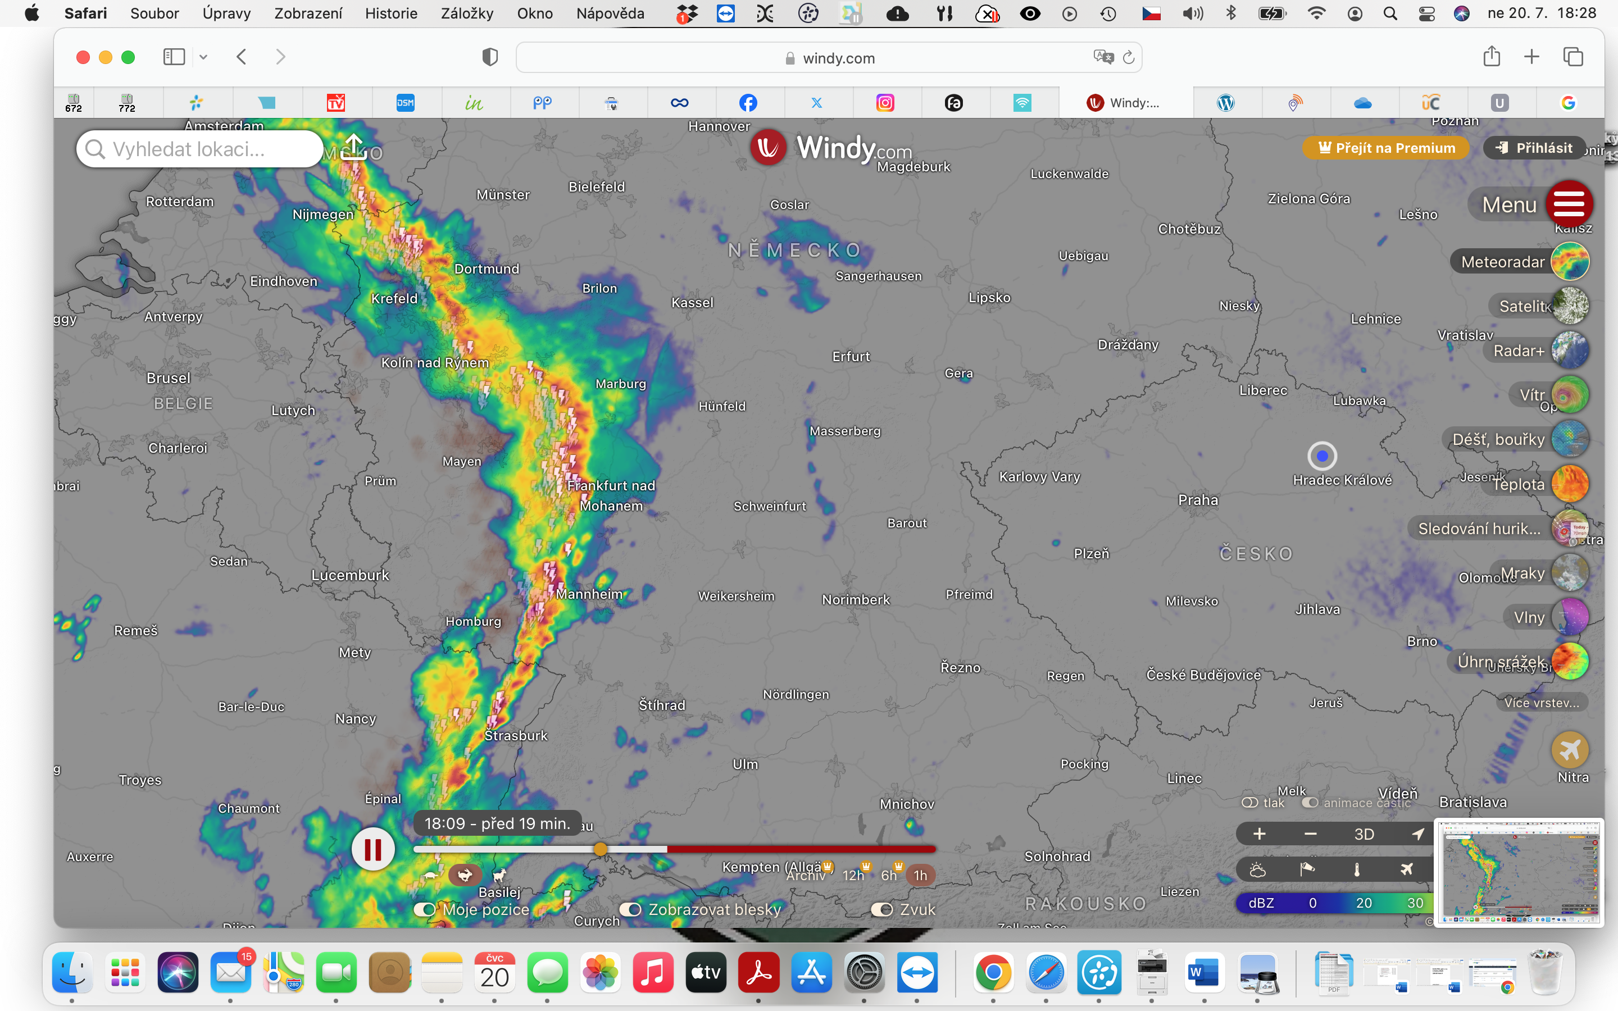The height and width of the screenshot is (1011, 1618).
Task: Select 1h radar time range
Action: click(921, 875)
